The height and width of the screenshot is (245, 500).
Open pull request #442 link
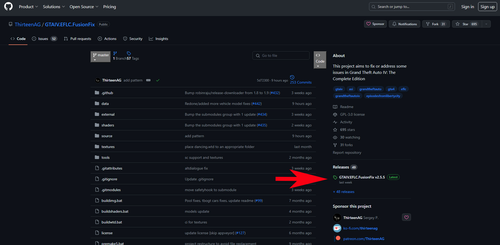256,104
